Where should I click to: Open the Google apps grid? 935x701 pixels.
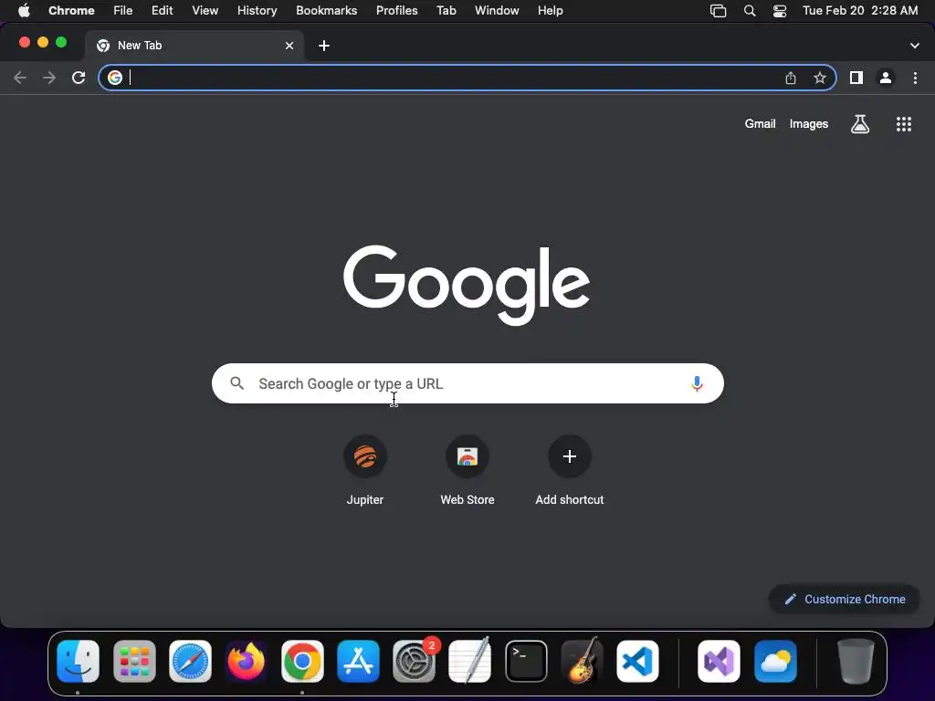click(x=904, y=124)
